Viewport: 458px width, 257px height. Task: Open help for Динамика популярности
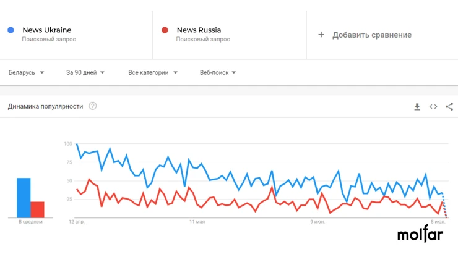[x=93, y=106]
